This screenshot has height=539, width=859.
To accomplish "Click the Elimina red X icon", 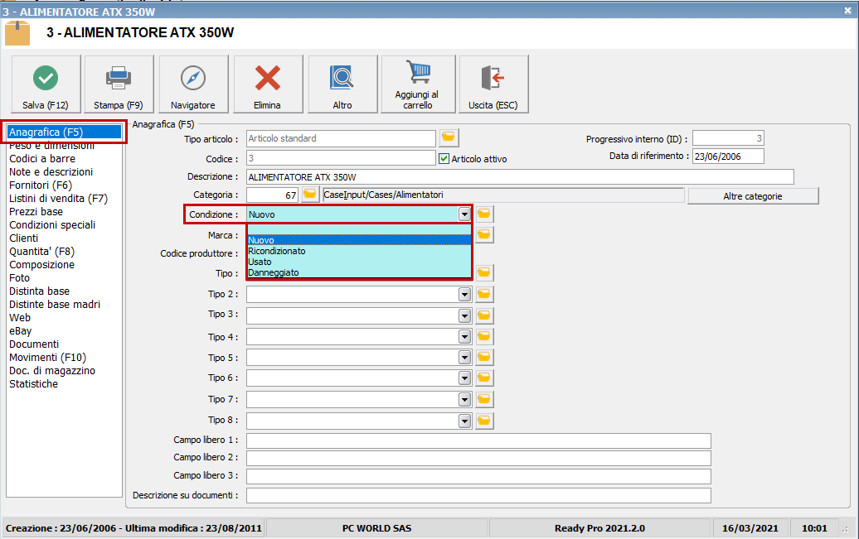I will click(x=267, y=78).
